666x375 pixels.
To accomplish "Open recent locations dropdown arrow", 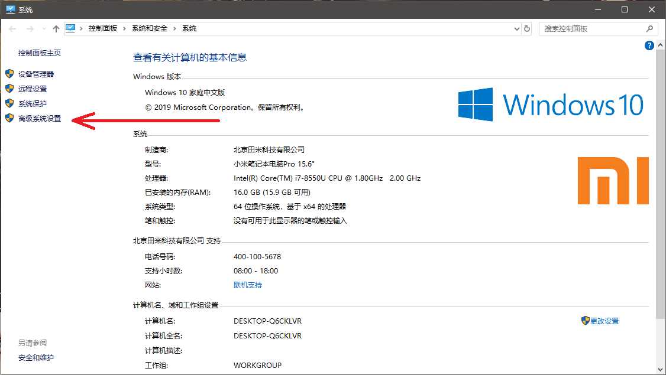I will coord(44,29).
